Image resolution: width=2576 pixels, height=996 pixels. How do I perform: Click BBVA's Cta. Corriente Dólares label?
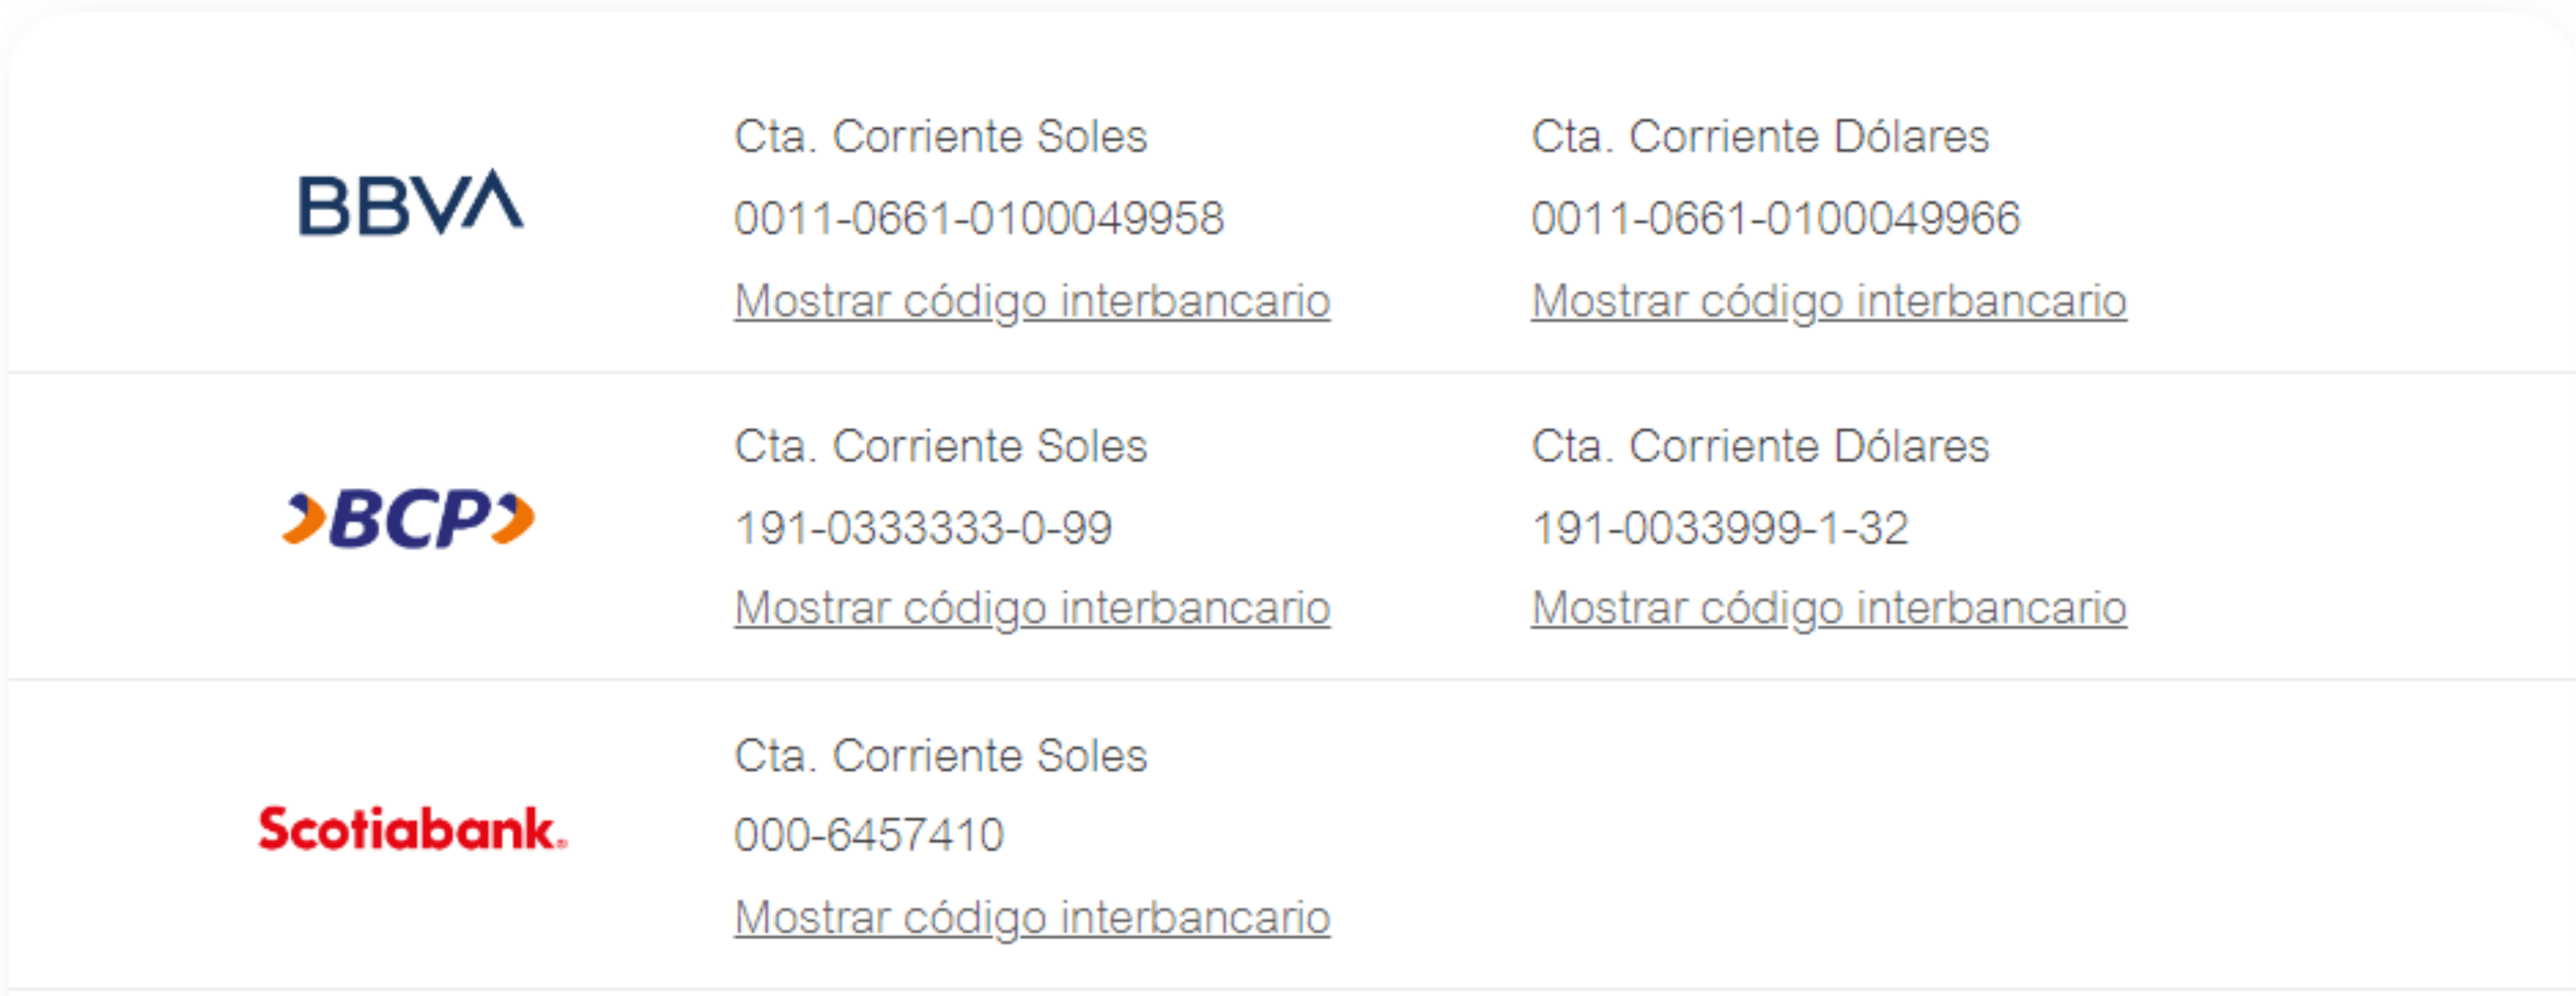(x=1760, y=136)
